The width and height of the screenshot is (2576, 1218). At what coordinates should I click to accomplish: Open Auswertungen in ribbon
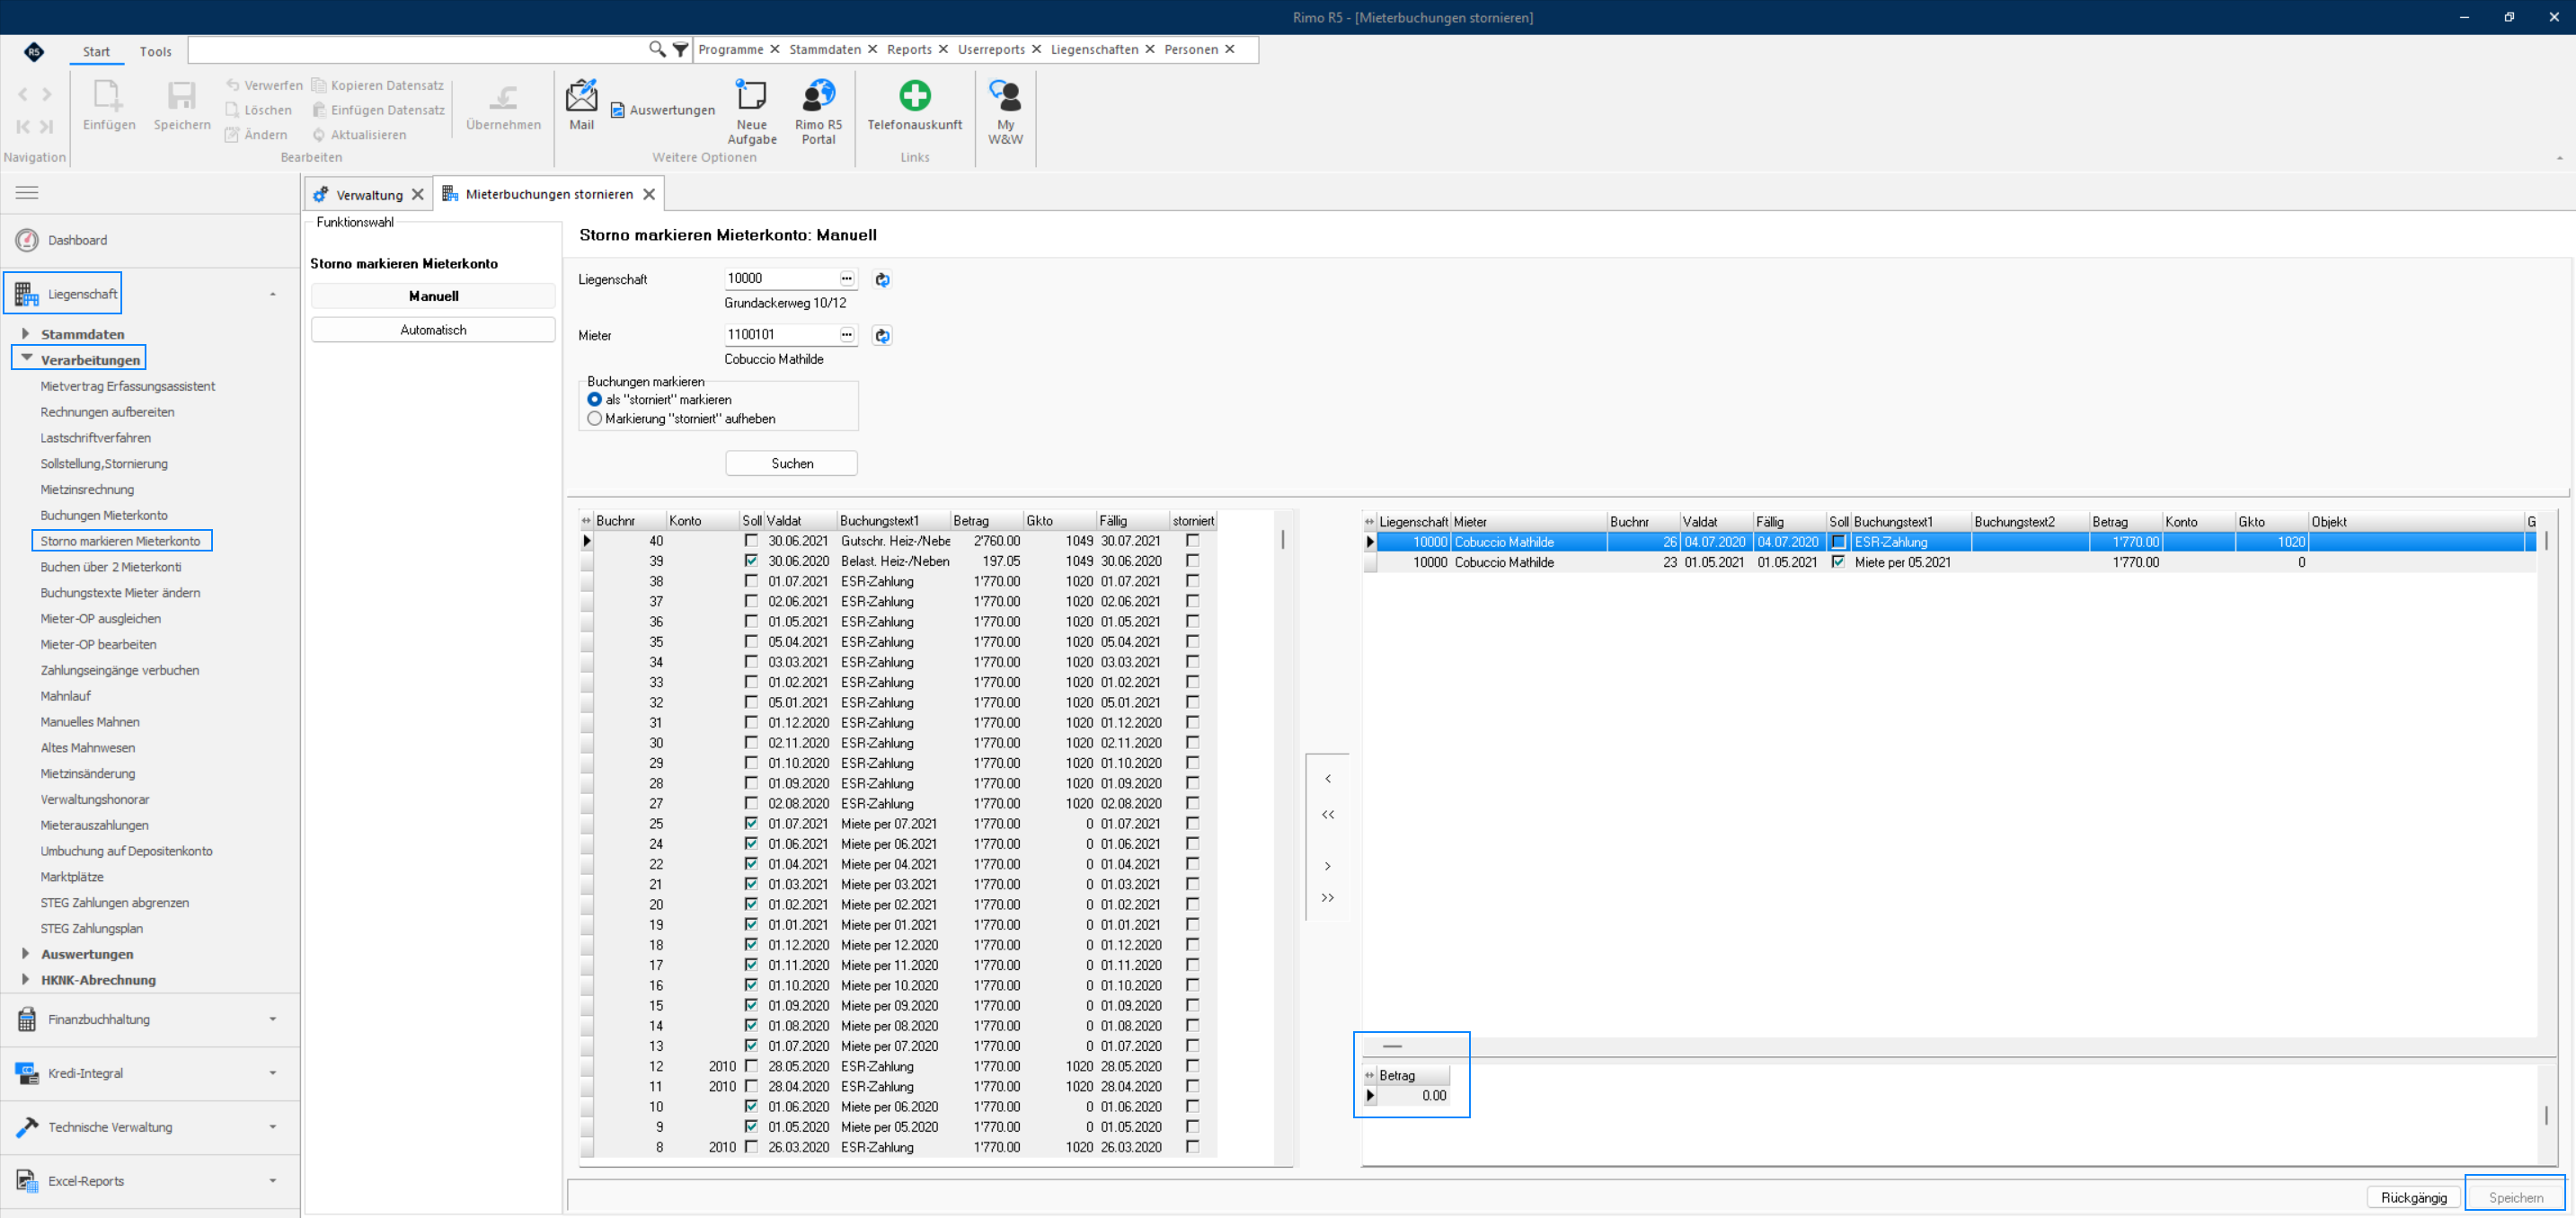(662, 110)
